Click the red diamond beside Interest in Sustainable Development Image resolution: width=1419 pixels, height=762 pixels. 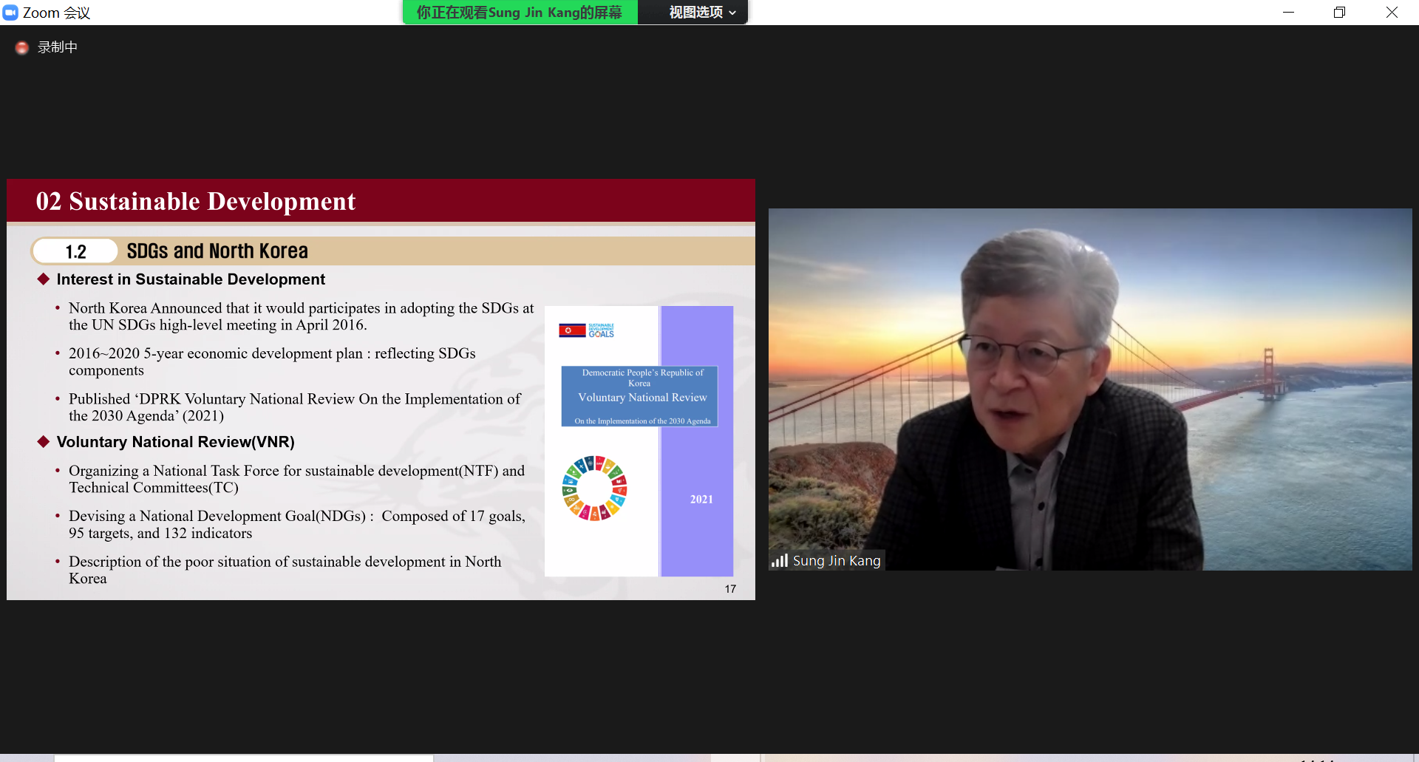coord(44,279)
